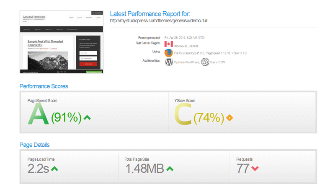Image resolution: width=335 pixels, height=190 pixels.
Task: Click the YSlow Score label
Action: [x=185, y=101]
